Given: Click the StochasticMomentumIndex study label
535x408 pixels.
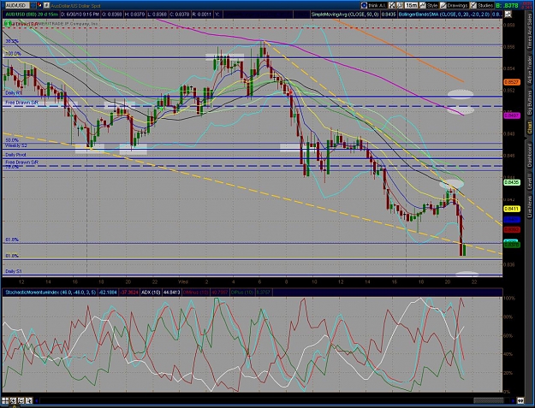Looking at the screenshot, I should point(51,293).
